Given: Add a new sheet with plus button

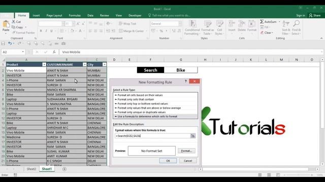Looking at the screenshot, I should (x=64, y=169).
